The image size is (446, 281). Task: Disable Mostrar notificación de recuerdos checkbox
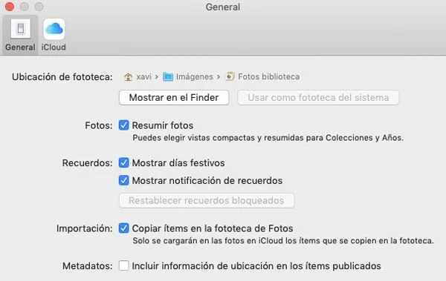123,180
